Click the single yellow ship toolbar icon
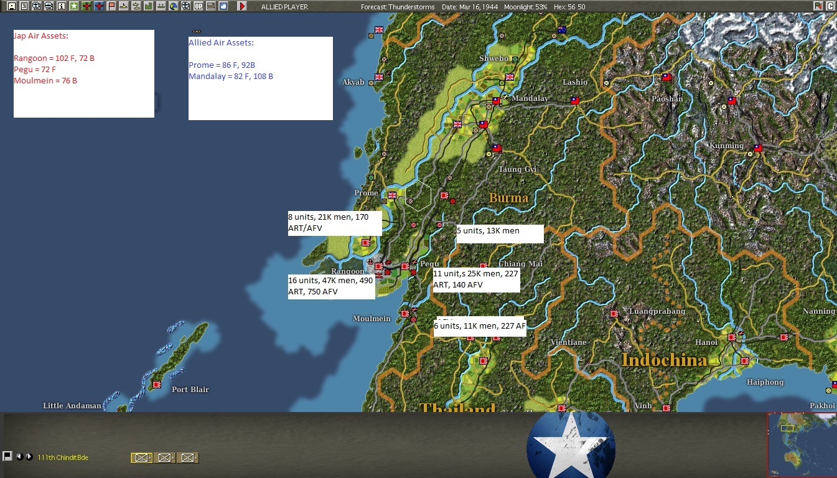This screenshot has width=837, height=478. pyautogui.click(x=123, y=6)
